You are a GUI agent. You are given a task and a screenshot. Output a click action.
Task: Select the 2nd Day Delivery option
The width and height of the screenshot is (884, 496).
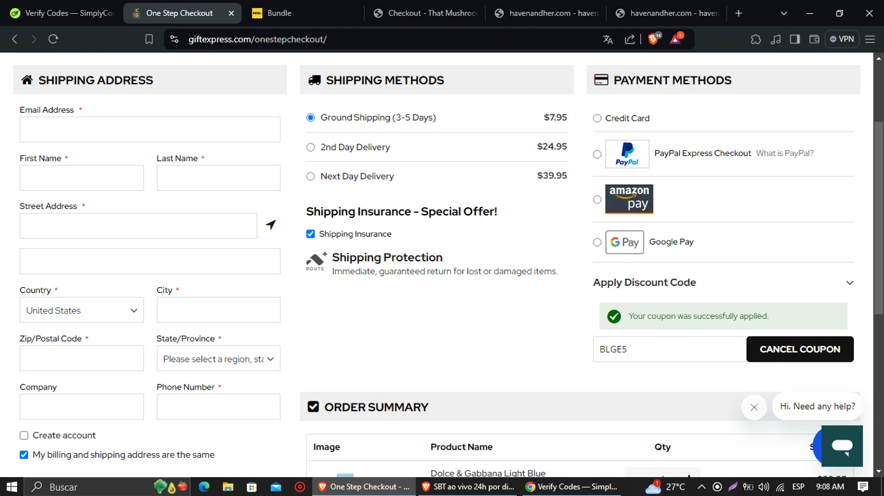[311, 147]
